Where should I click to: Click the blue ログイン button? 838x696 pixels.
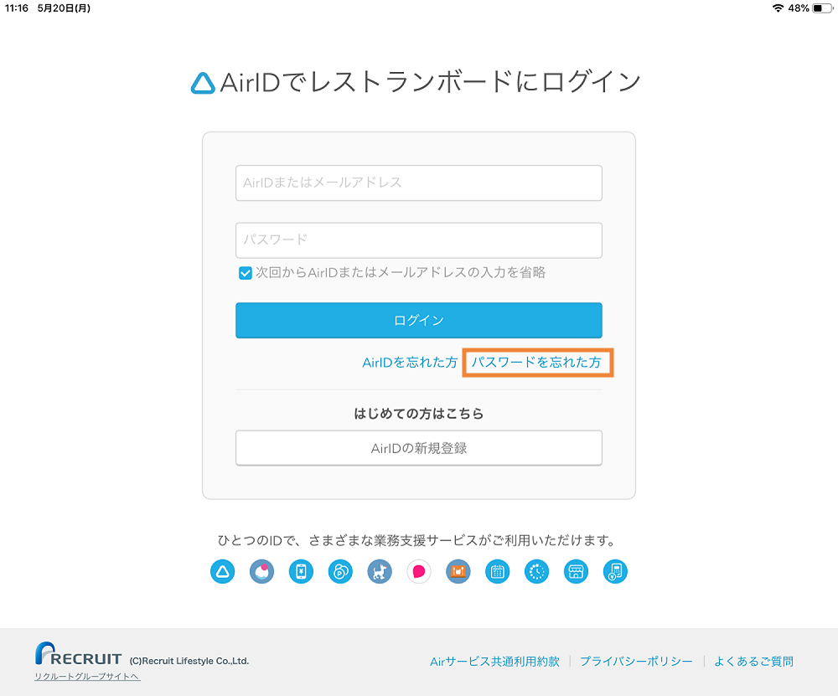pos(419,321)
